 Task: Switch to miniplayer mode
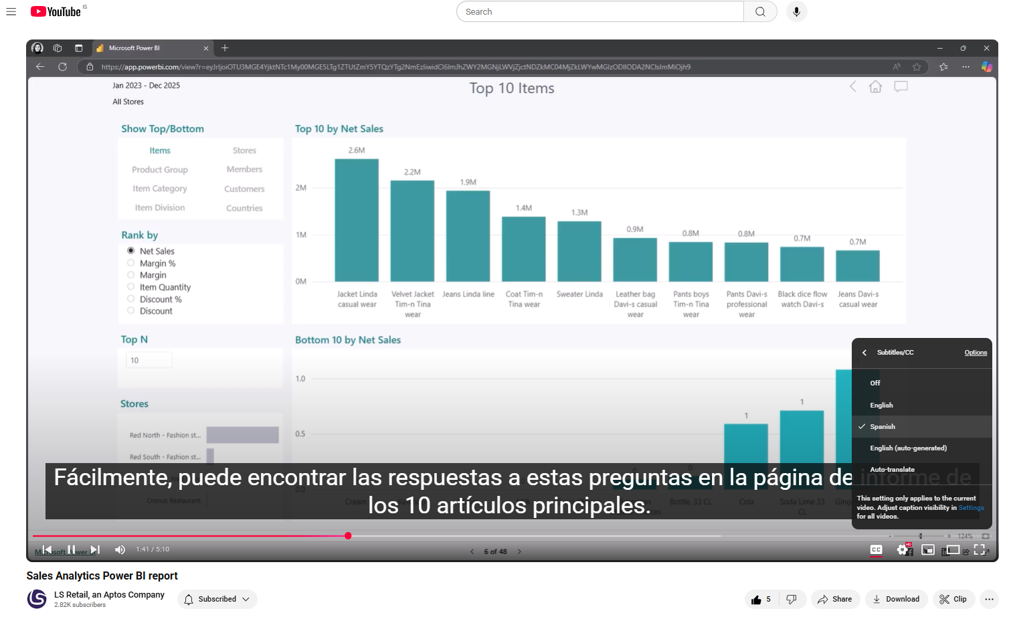click(x=928, y=550)
